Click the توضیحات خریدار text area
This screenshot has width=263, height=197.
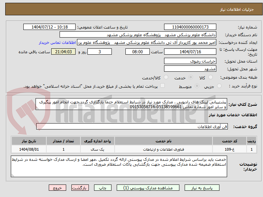point(119,166)
